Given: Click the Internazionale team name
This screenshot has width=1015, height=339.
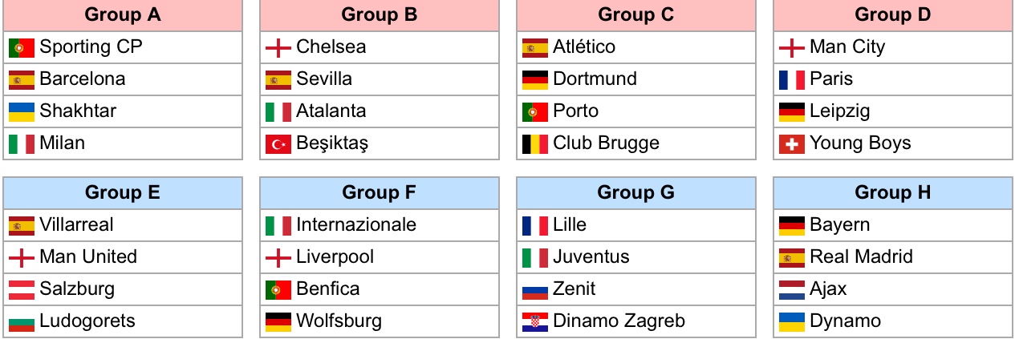Looking at the screenshot, I should 356,225.
